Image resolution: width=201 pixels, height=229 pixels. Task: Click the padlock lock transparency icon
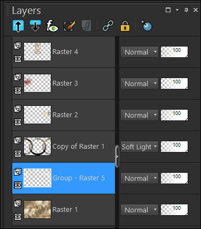tap(125, 26)
